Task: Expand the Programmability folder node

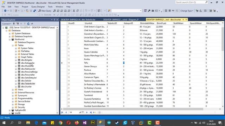Action: click(13, 98)
